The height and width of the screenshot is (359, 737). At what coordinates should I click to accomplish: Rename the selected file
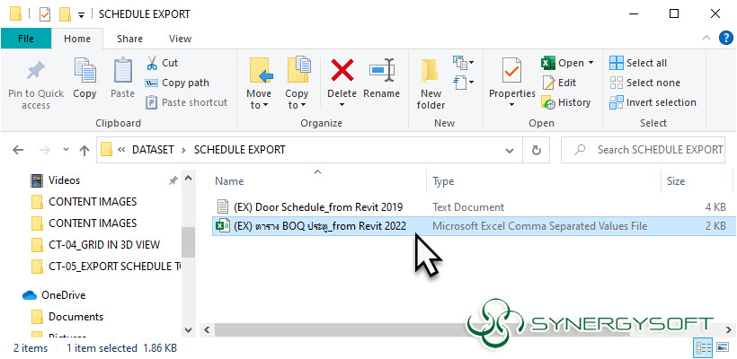pyautogui.click(x=381, y=78)
